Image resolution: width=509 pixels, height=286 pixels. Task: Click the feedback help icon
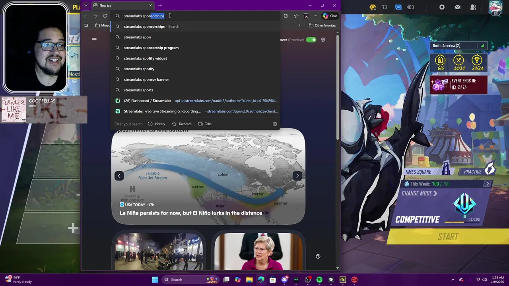click(x=318, y=256)
